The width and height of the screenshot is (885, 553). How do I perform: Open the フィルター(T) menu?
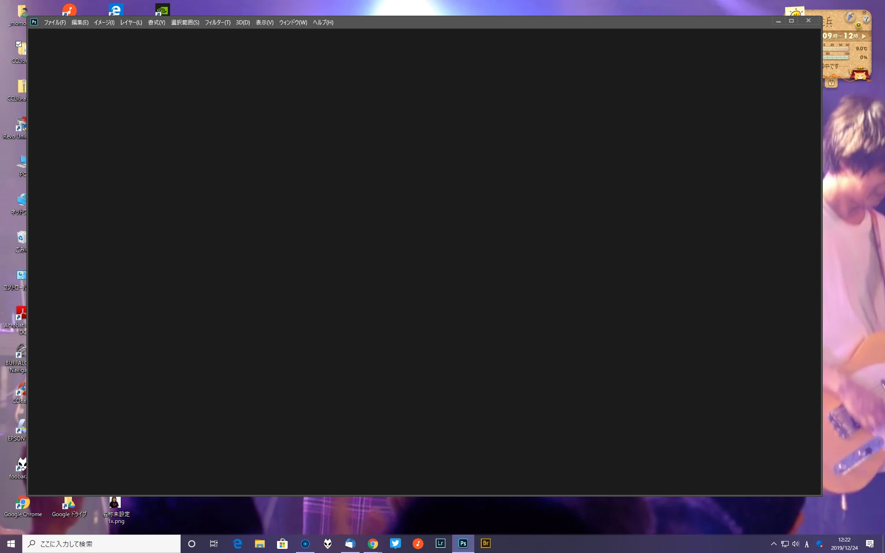(217, 23)
